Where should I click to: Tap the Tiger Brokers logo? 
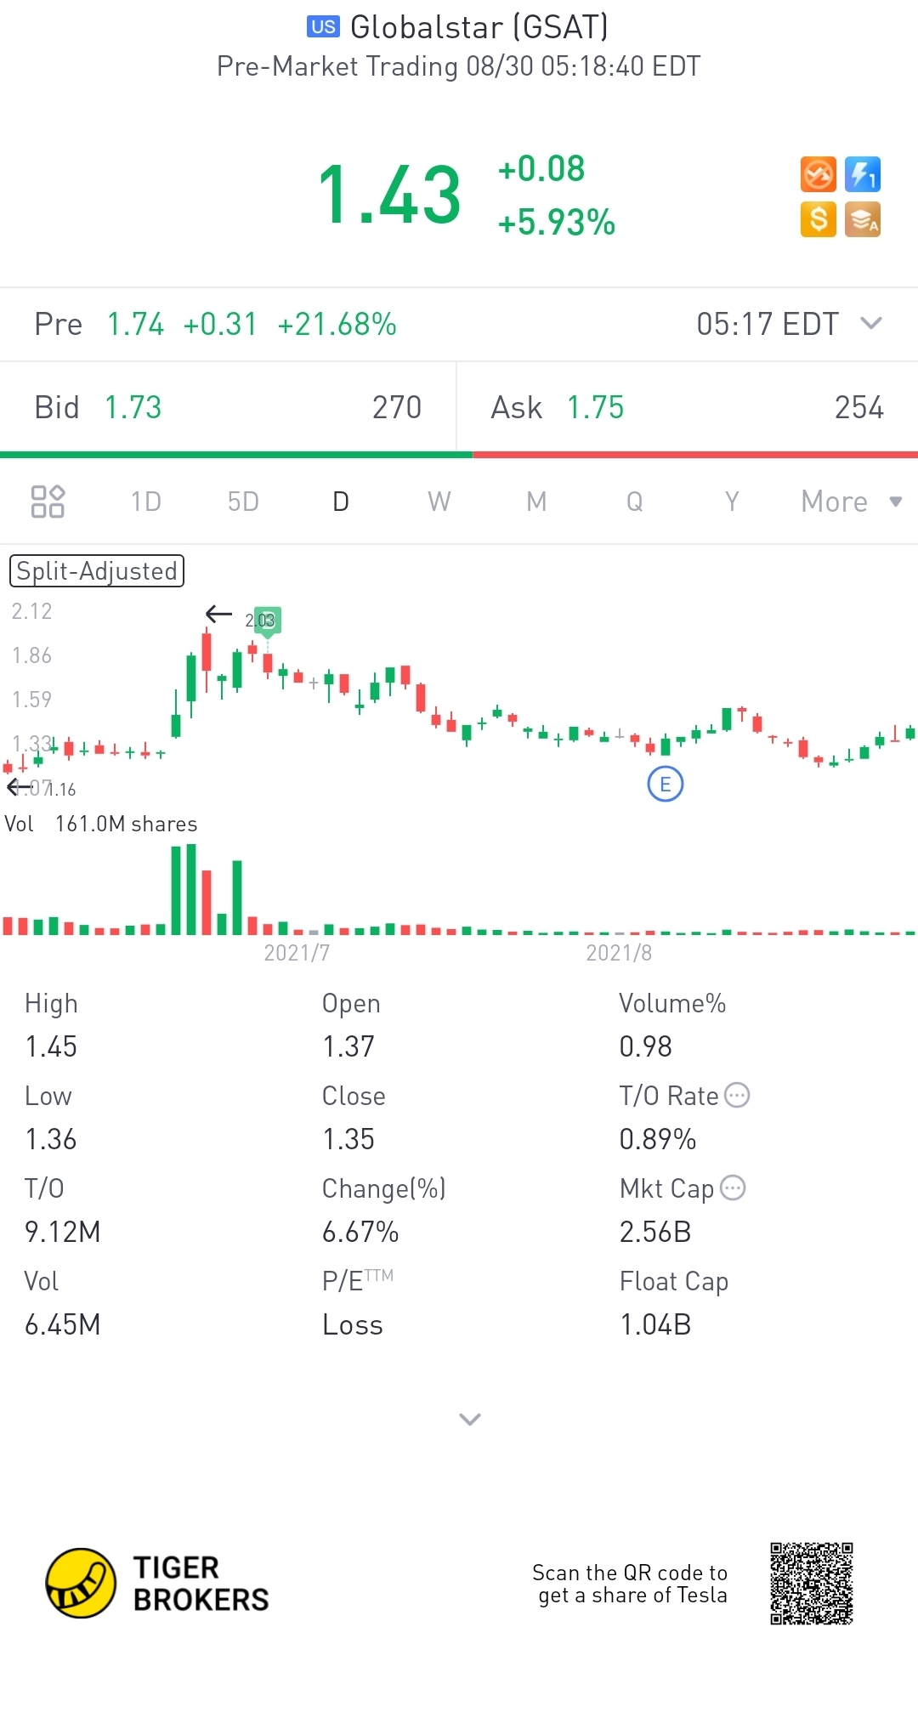coord(158,1583)
